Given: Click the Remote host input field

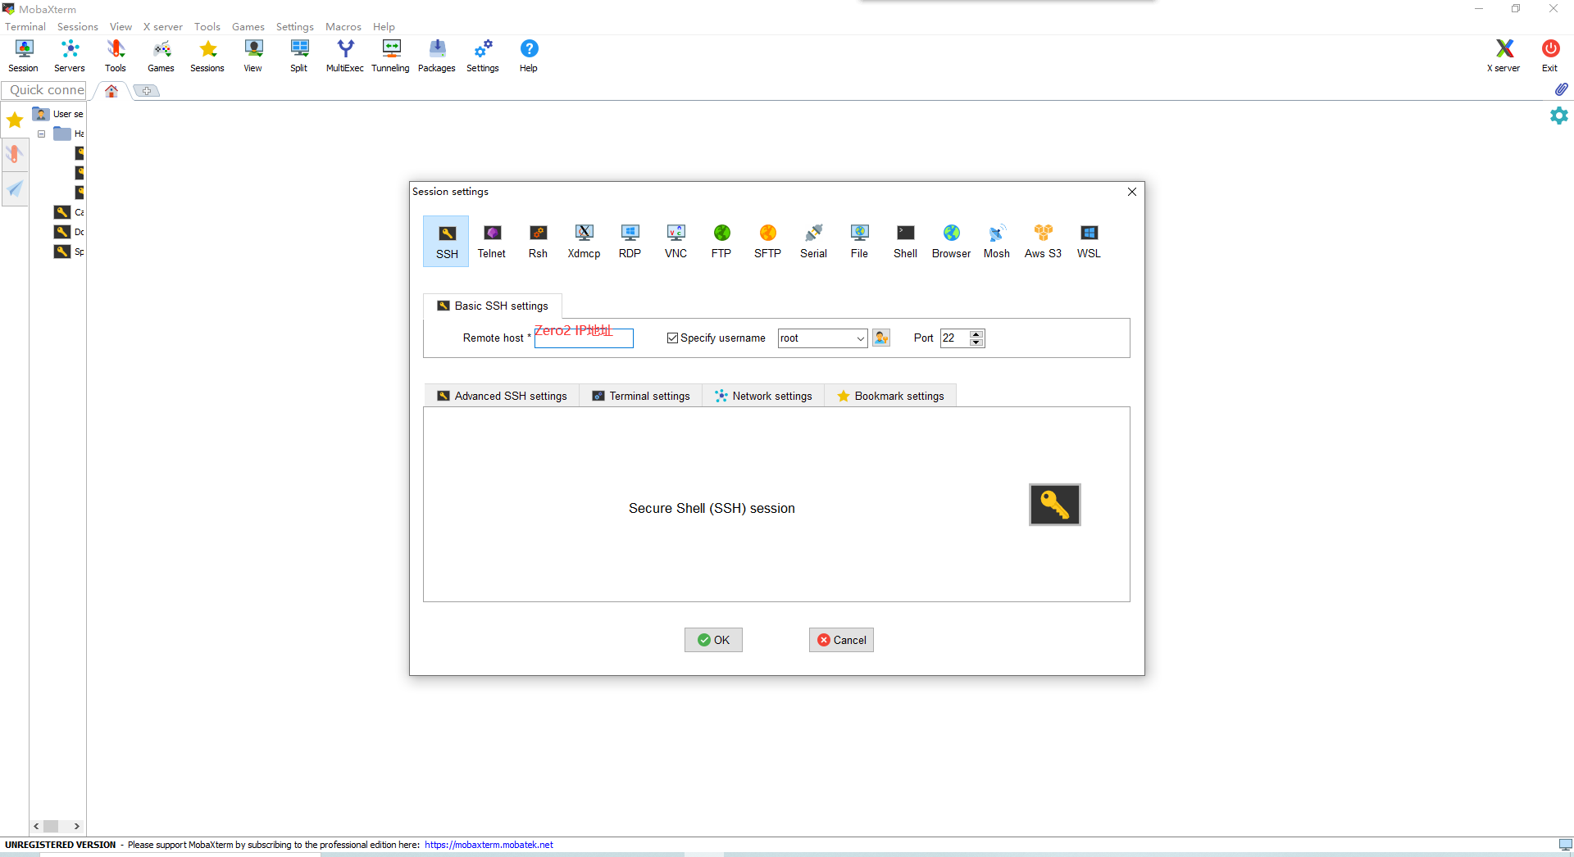Looking at the screenshot, I should [x=584, y=338].
